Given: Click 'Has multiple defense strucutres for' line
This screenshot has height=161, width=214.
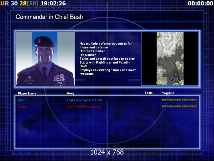Looking at the screenshot, I should pos(106,43).
